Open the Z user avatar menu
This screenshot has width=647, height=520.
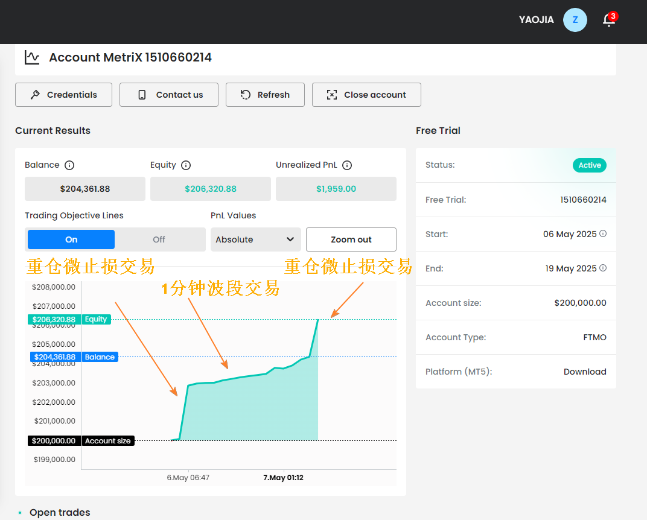point(575,20)
